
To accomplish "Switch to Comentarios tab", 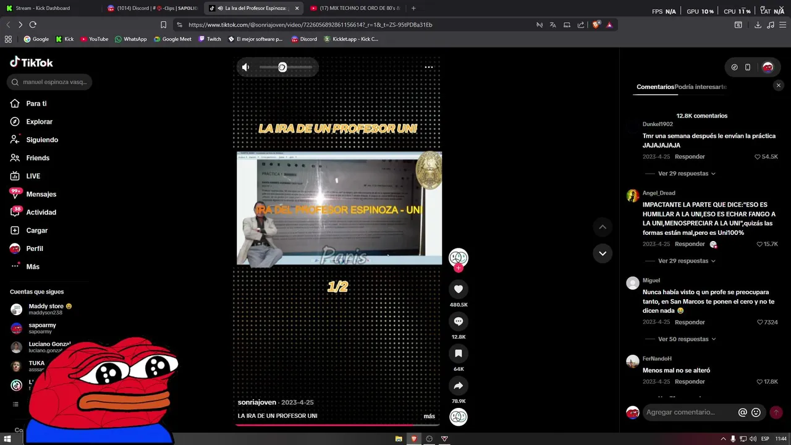I will coord(655,87).
